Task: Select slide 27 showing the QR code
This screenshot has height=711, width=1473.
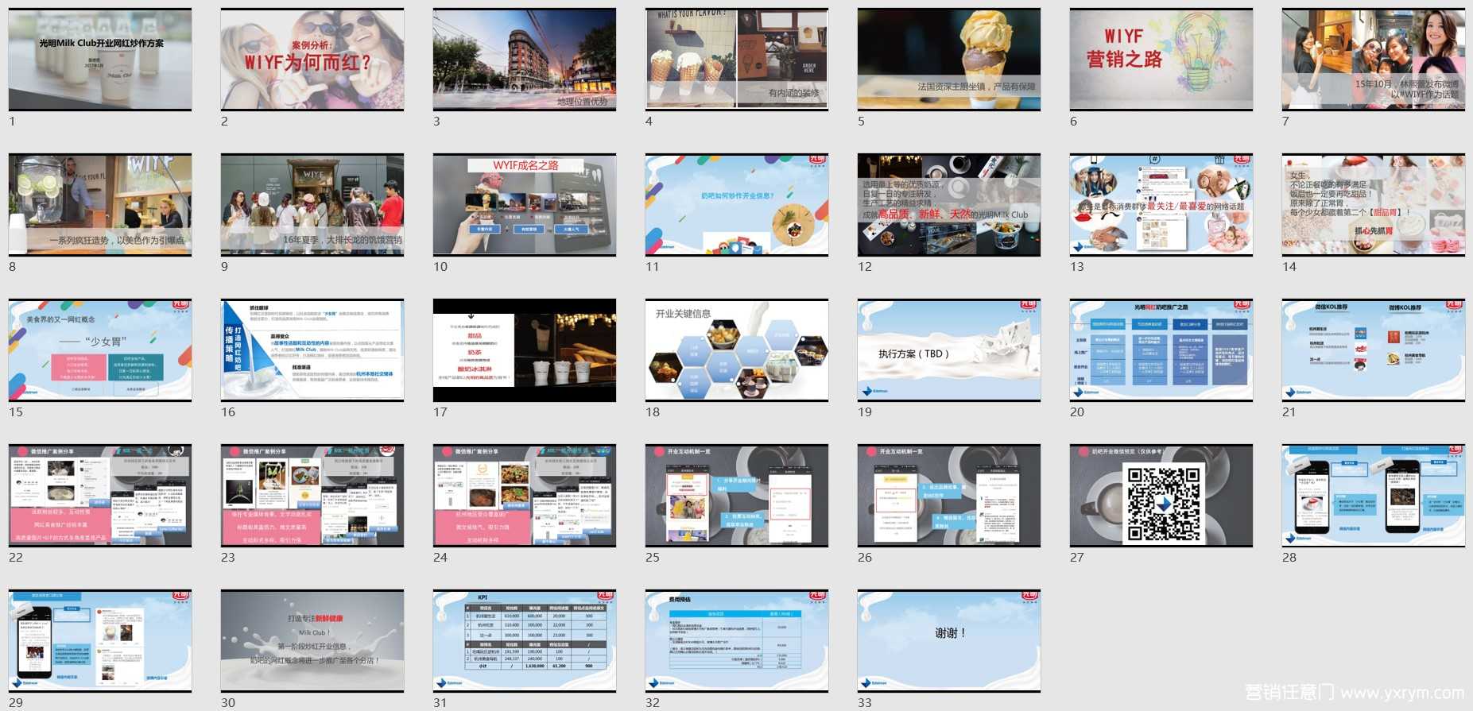Action: click(x=1161, y=496)
